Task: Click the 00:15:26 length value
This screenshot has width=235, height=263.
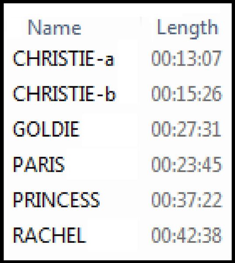Action: 186,94
